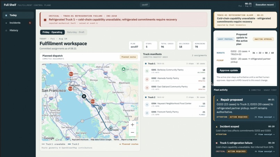Click the Approve update button
Screen dimensions: 280x157
click(229, 70)
